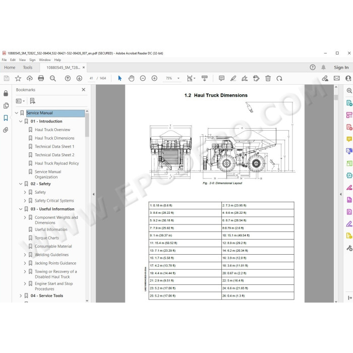Zoom in with the plus icon
The width and height of the screenshot is (353, 353).
click(x=154, y=78)
